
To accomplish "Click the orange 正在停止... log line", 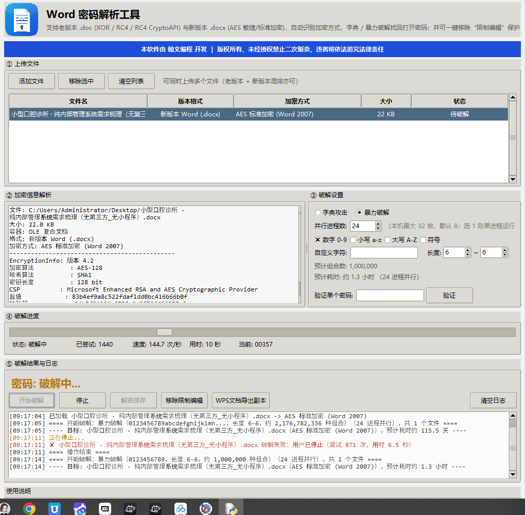I will coord(46,438).
